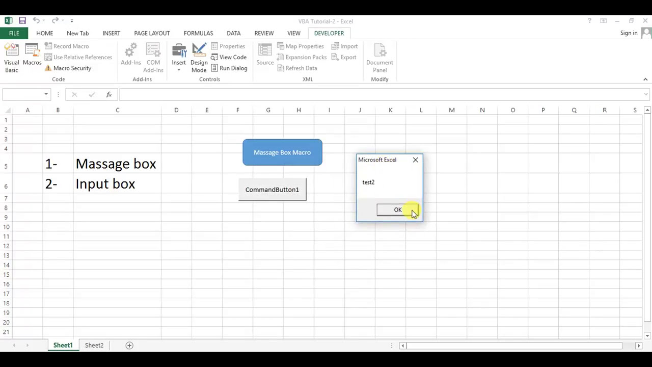The height and width of the screenshot is (367, 652).
Task: Switch to the HOME tab
Action: (x=44, y=33)
